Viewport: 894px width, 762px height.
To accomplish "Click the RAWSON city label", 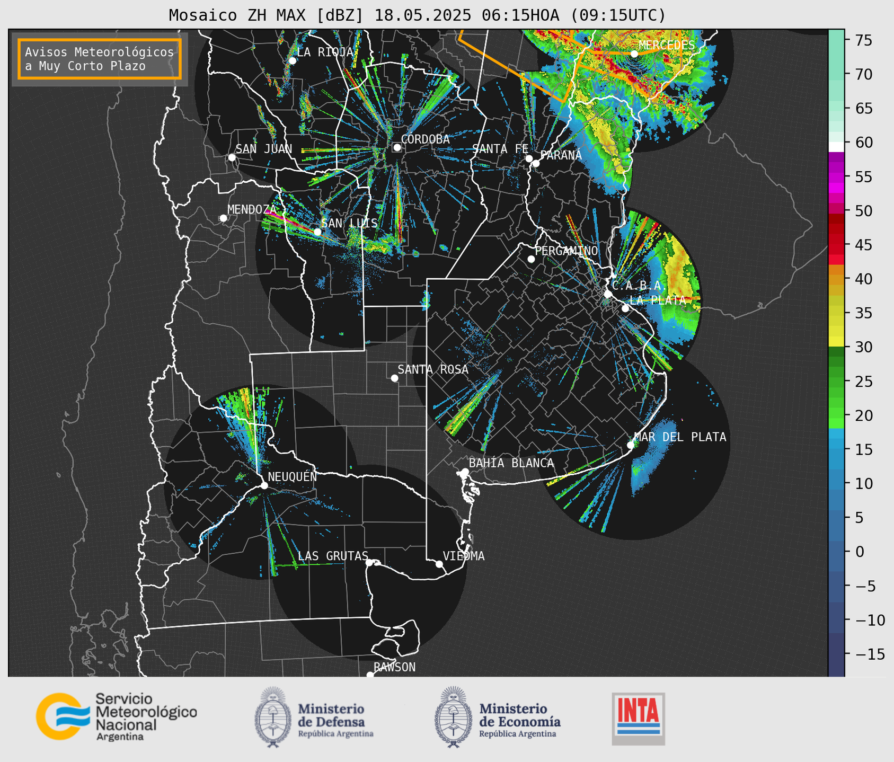I will 394,667.
